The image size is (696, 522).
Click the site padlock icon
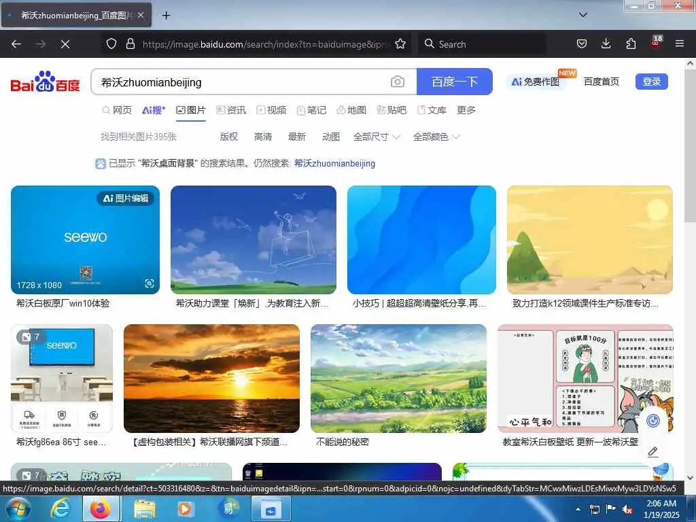pyautogui.click(x=130, y=44)
